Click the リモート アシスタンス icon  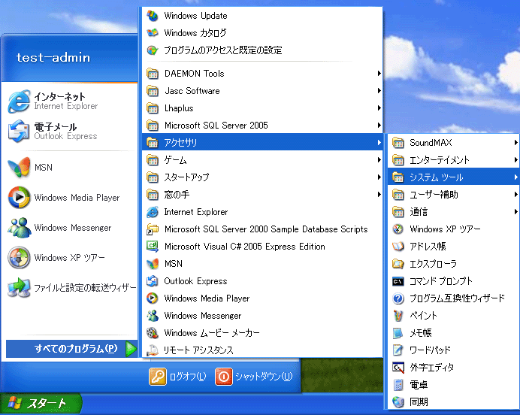pos(153,350)
